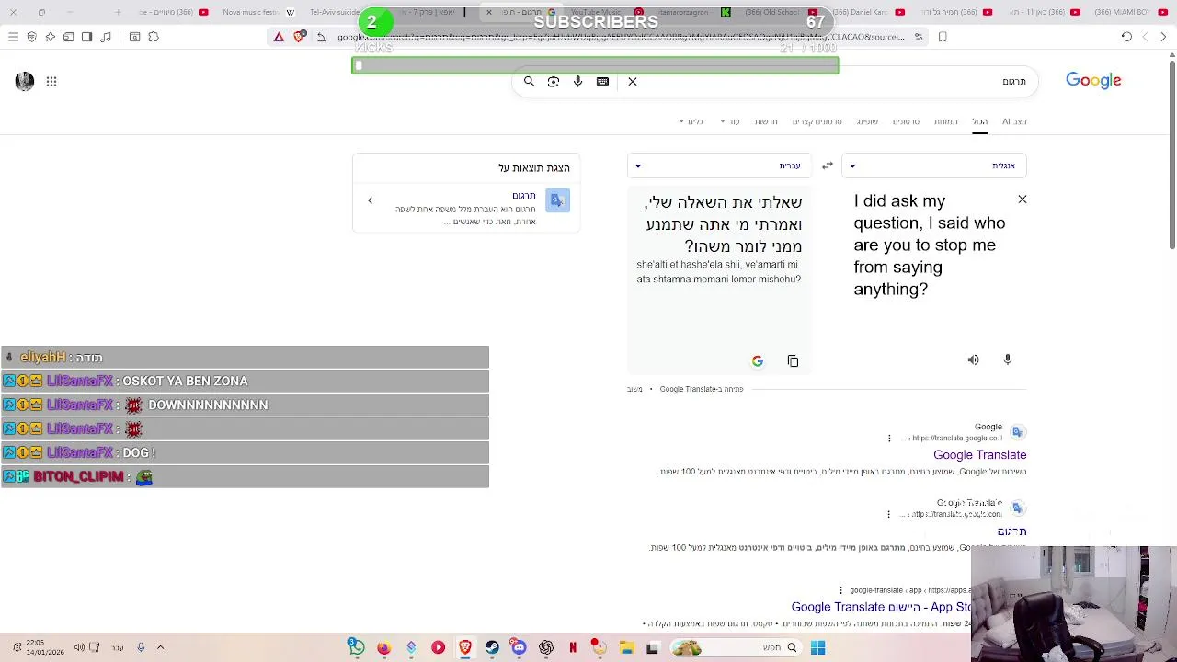Copy the Hebrew translation

coord(793,361)
